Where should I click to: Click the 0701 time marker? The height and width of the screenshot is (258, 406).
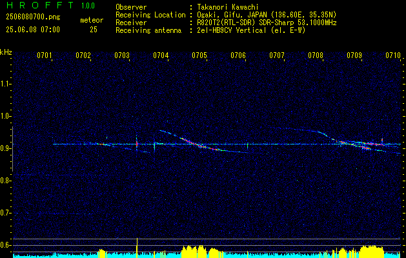[x=45, y=55]
